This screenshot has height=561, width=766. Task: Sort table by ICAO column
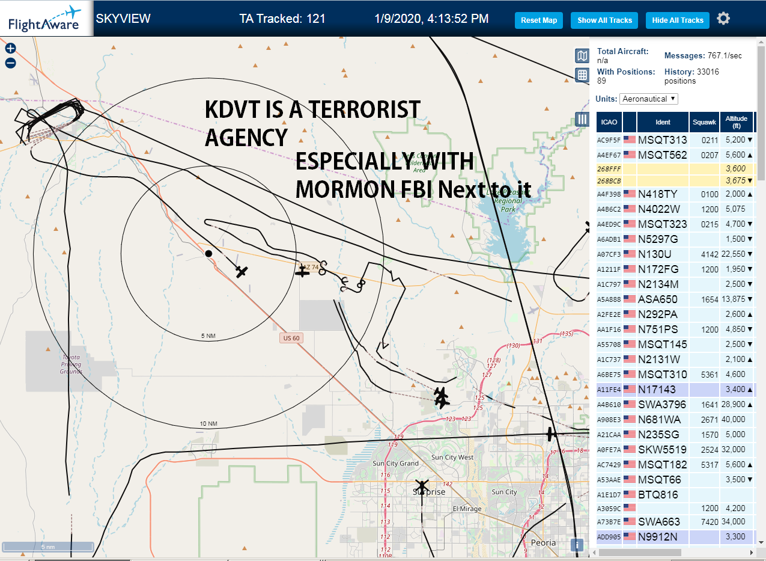point(609,122)
